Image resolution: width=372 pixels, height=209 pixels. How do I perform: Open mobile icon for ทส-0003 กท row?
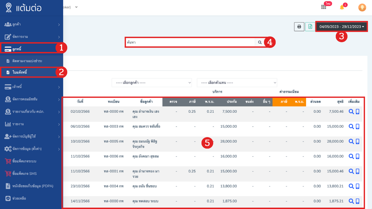(x=358, y=127)
